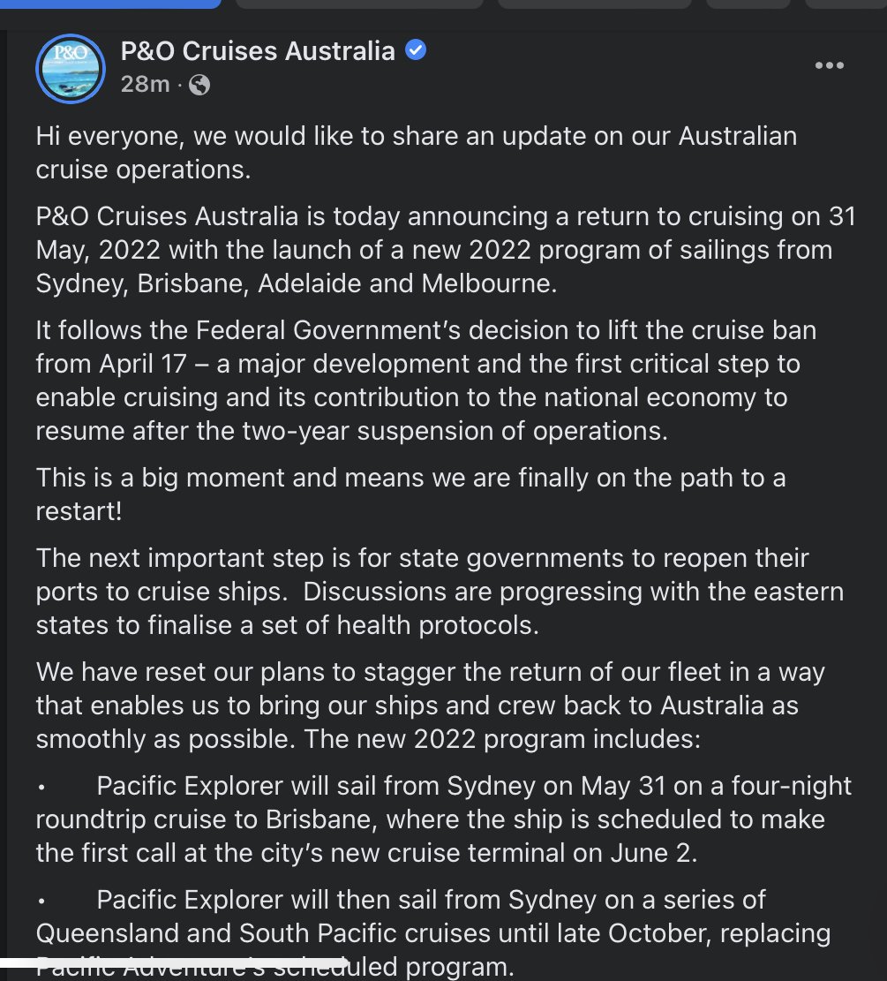Select the second gray top segment
This screenshot has height=981, width=887.
pyautogui.click(x=360, y=4)
